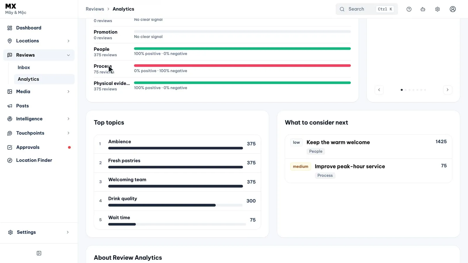Expand the Media submenu chevron

(x=68, y=91)
